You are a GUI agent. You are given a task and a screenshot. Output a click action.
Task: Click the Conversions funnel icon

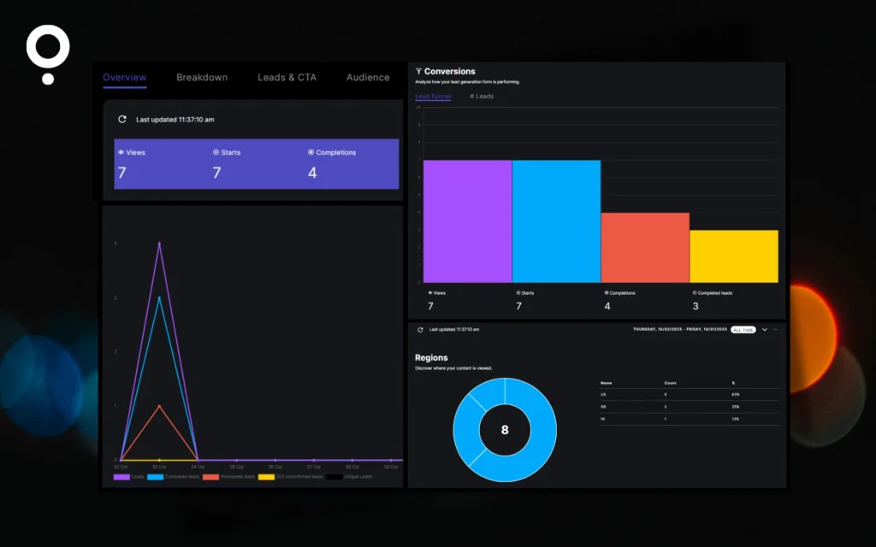click(x=419, y=71)
